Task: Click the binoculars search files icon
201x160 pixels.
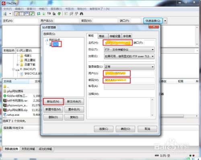Action: coord(82,14)
